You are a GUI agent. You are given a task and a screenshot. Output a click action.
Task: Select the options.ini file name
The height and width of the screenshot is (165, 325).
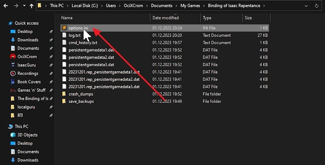pos(78,28)
